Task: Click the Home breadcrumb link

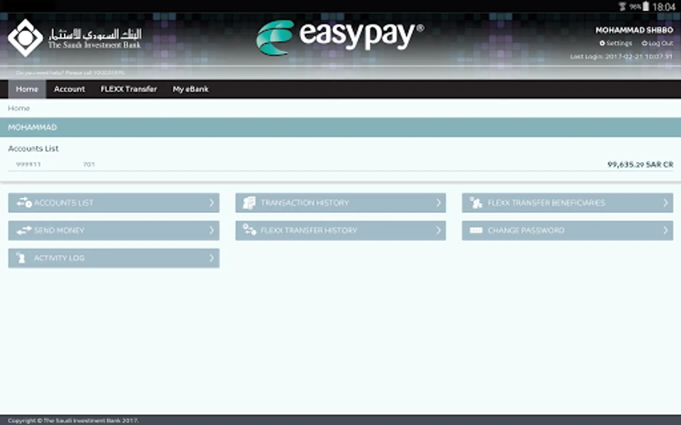Action: [19, 108]
